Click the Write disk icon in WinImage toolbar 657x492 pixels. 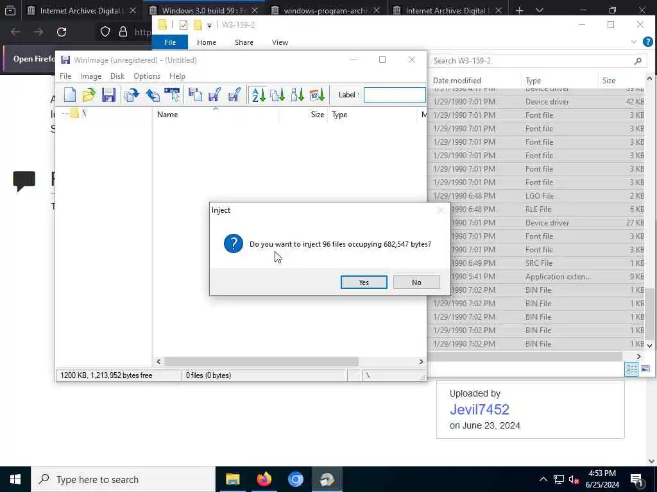pyautogui.click(x=152, y=95)
